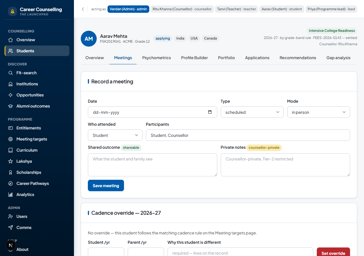Toggle dark mode moon icon
Screen dimensions: 364x256
coord(83,9)
